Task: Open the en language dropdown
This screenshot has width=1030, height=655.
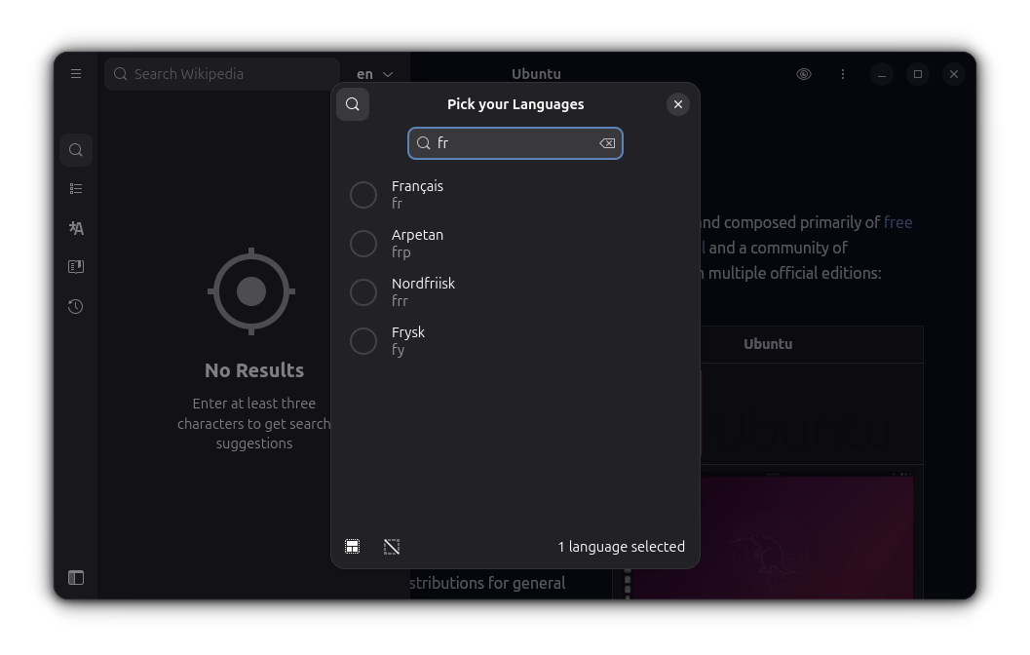Action: point(375,73)
